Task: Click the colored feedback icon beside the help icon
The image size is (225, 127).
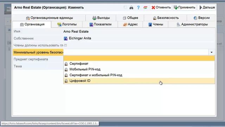Action: pyautogui.click(x=145, y=7)
